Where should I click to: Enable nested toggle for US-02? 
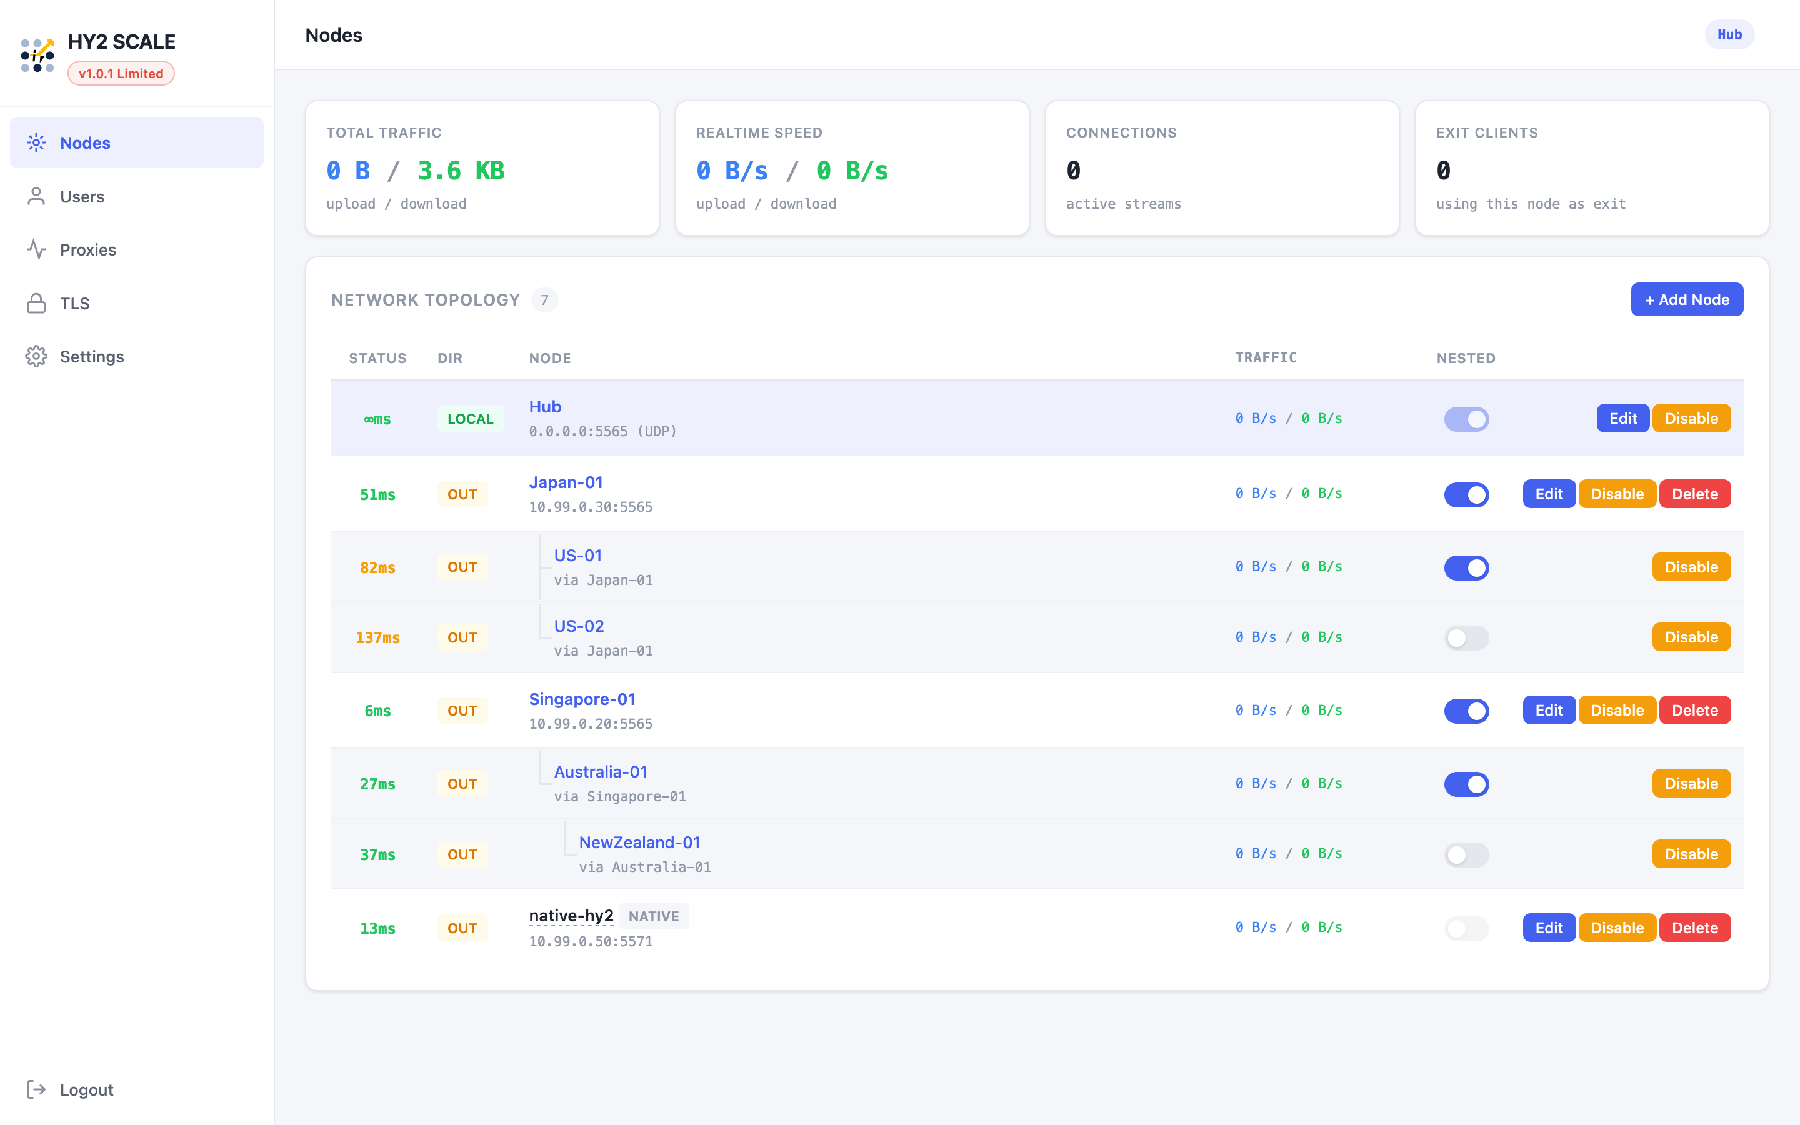1466,637
